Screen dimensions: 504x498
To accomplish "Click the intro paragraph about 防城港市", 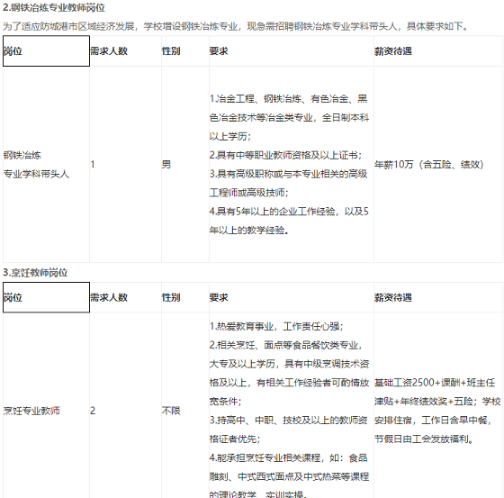I will tap(236, 26).
